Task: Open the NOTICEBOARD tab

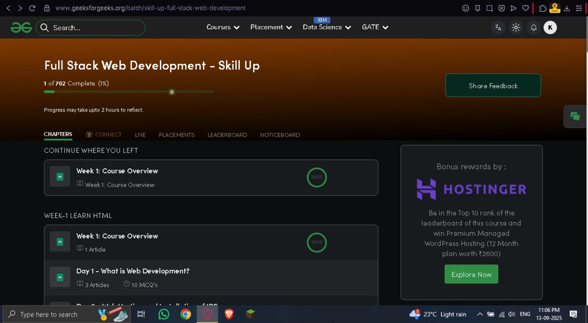Action: click(280, 135)
